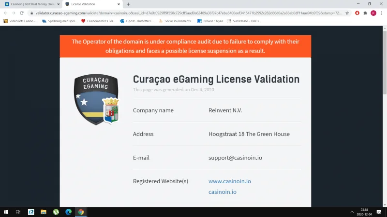
Task: Open Spelbolag med spel bookmark
Action: pos(60,21)
